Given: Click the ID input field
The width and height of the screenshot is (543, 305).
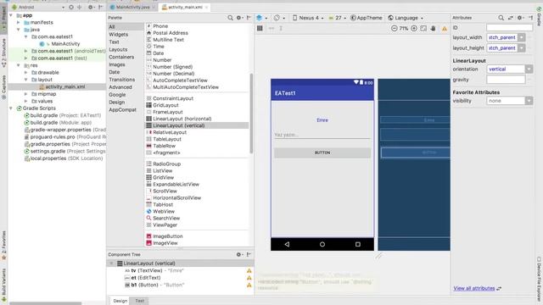Looking at the screenshot, I should click(x=509, y=27).
